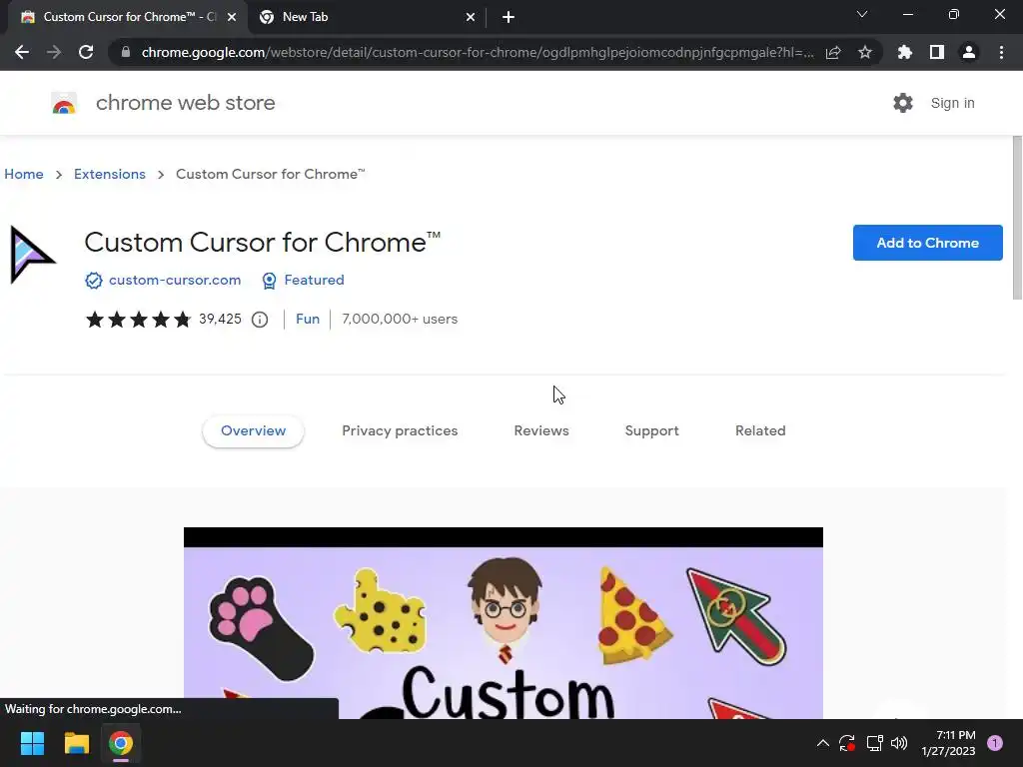
Task: Click the five-star rating
Action: pyautogui.click(x=138, y=319)
